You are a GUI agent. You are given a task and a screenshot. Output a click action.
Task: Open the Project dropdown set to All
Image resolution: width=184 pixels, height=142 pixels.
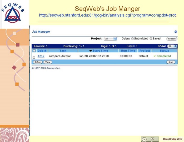110,39
